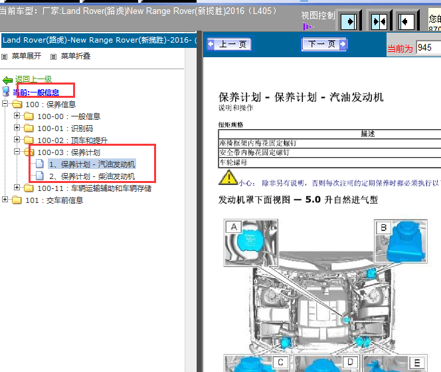Click view control left-arrow panel icon
The image size is (441, 372).
[406, 21]
